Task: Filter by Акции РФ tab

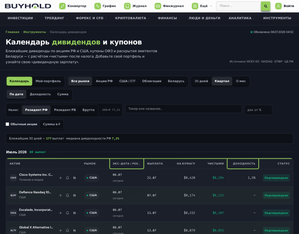Action: tap(104, 81)
